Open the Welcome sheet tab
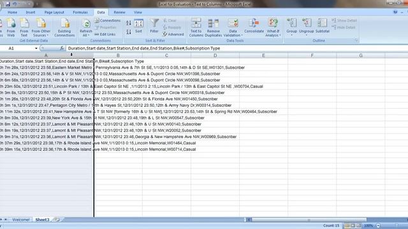The width and height of the screenshot is (408, 229). (21, 219)
